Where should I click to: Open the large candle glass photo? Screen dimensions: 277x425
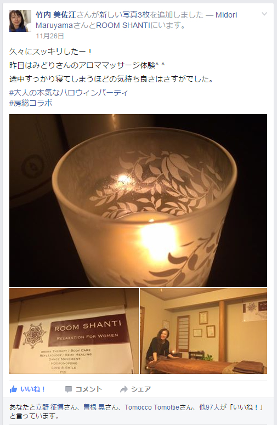[x=138, y=200]
